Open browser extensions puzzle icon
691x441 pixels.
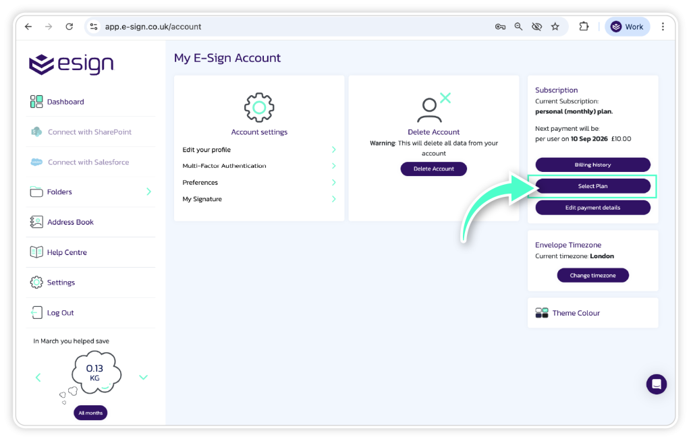click(584, 27)
